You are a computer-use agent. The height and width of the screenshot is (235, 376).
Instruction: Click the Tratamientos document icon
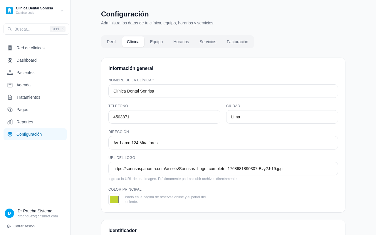point(10,97)
